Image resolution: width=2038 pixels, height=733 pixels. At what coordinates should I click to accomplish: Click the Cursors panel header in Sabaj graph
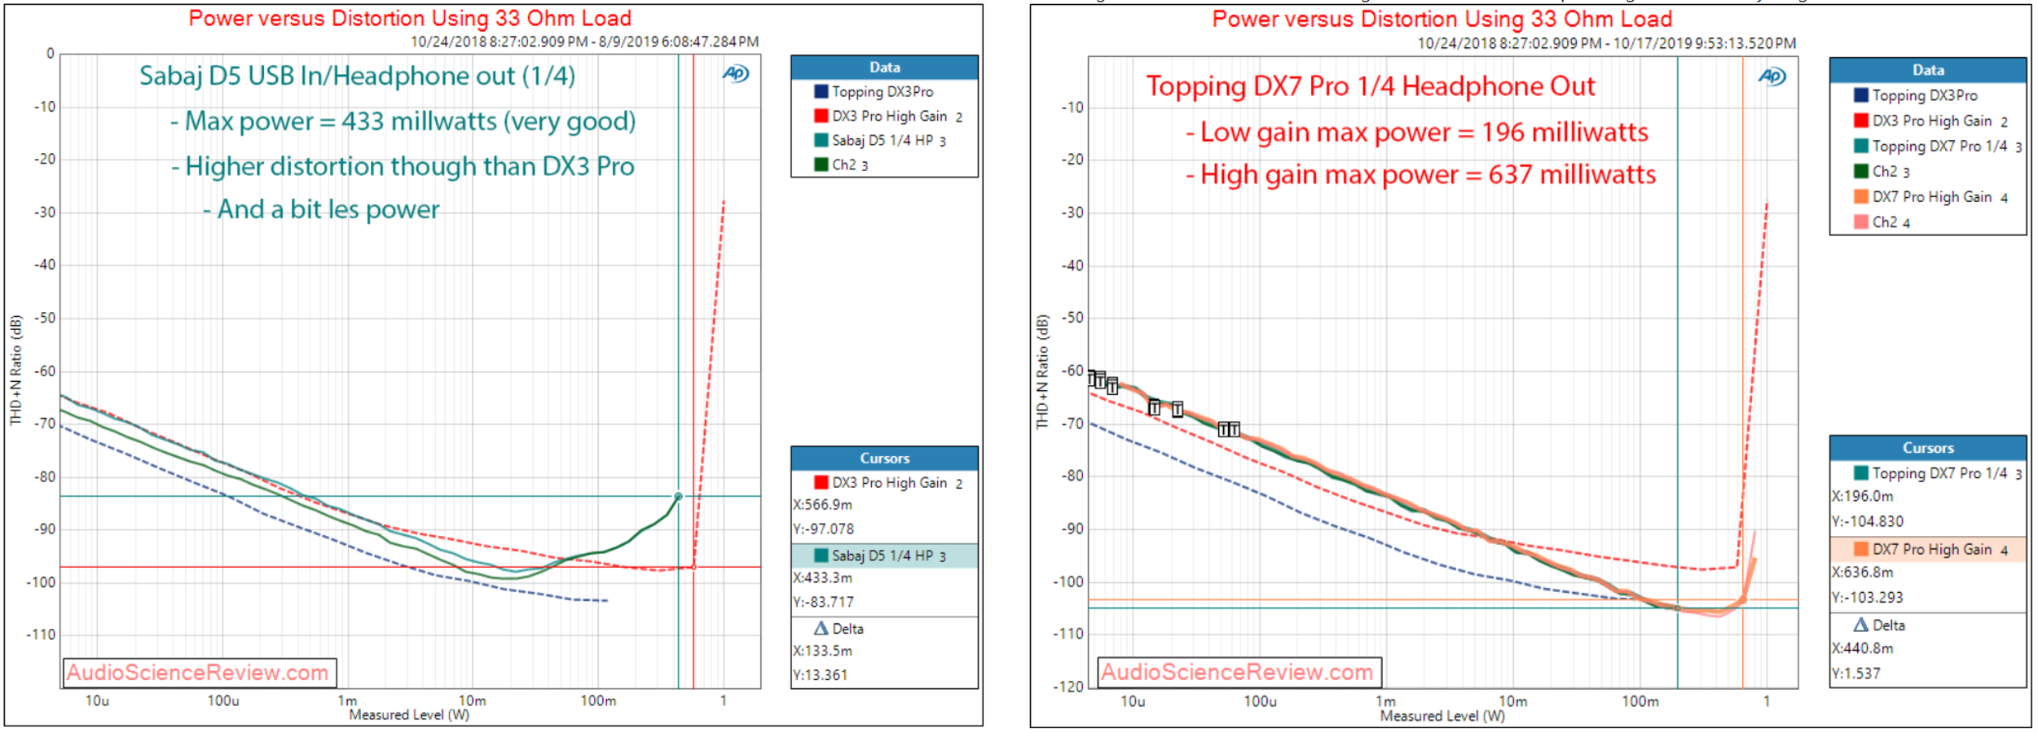pos(884,458)
